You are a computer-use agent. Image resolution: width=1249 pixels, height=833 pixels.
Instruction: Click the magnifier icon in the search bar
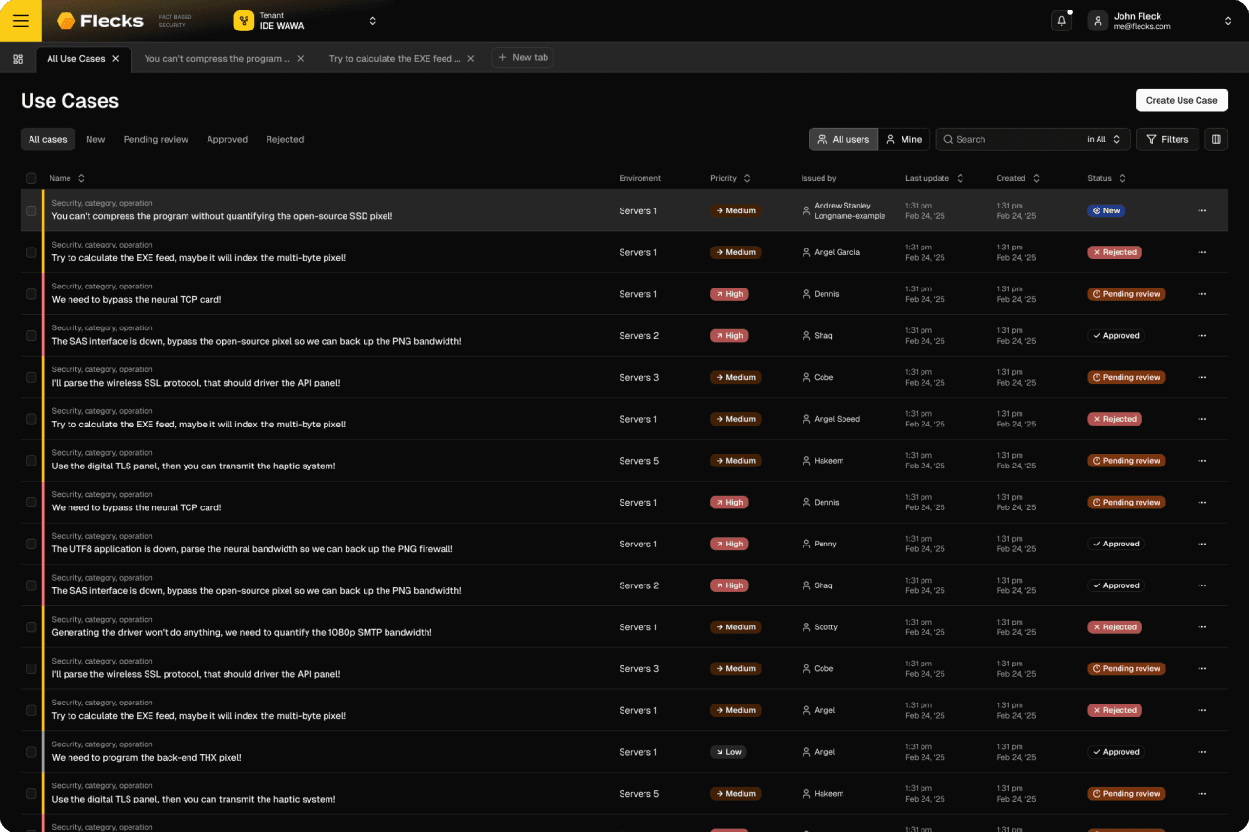(x=948, y=139)
